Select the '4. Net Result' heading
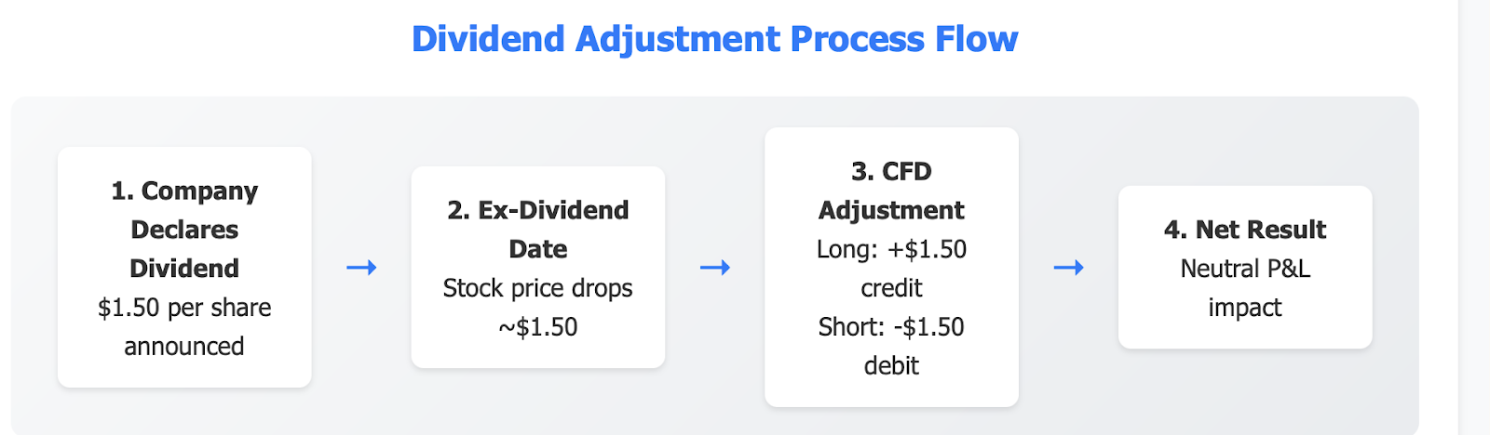The width and height of the screenshot is (1490, 435). (1245, 230)
